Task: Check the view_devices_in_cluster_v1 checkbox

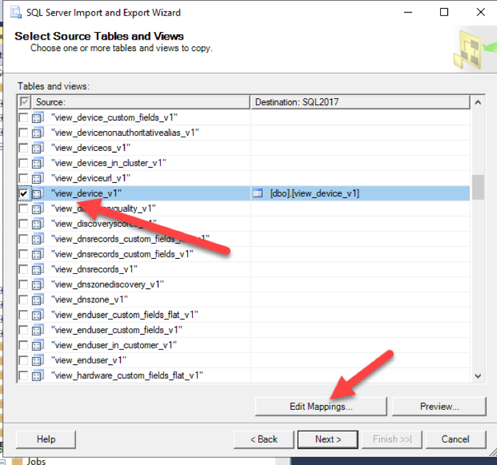Action: [x=24, y=163]
